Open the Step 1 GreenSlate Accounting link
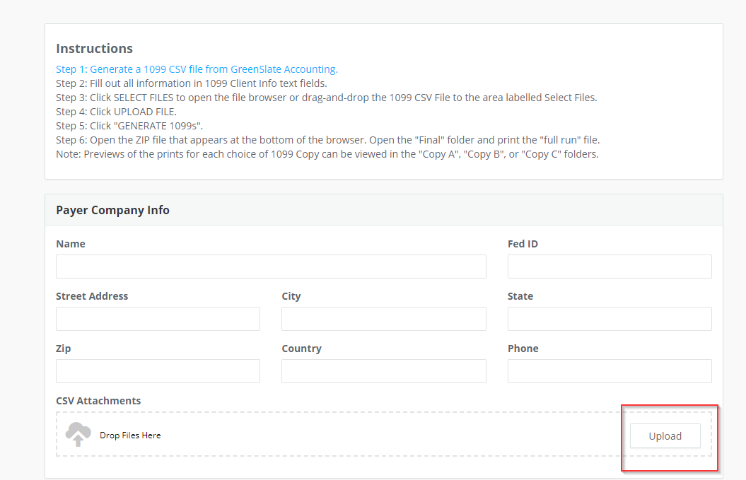746x480 pixels. pyautogui.click(x=197, y=69)
